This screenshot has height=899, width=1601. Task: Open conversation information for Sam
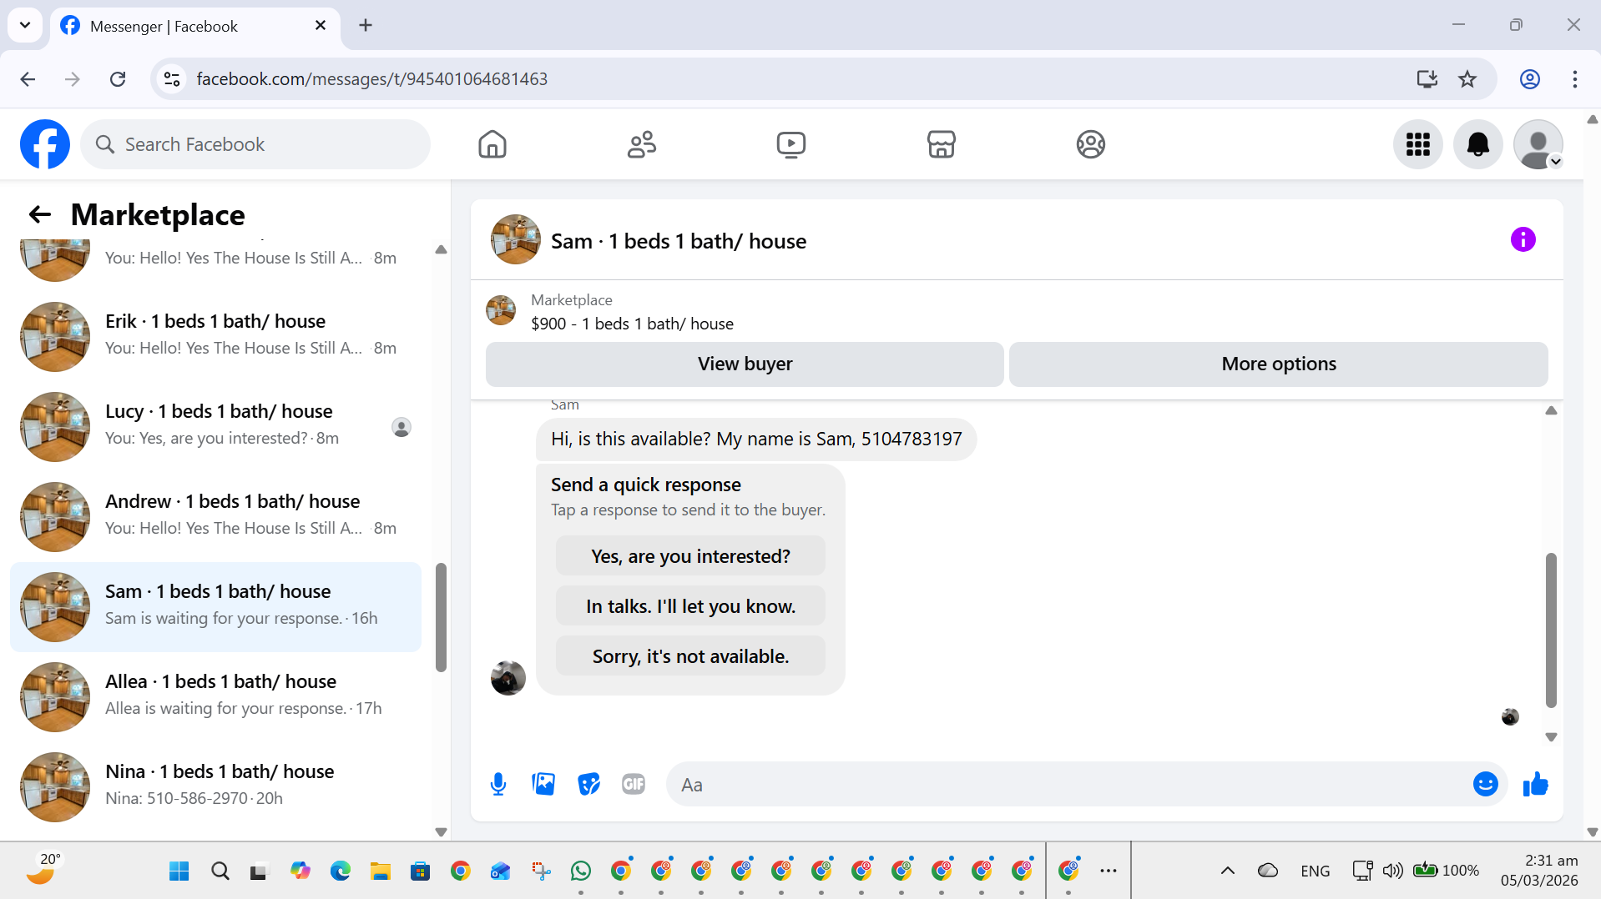pos(1523,240)
